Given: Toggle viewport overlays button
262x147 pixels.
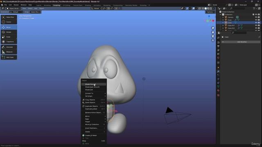Looking at the screenshot, I should (x=194, y=8).
